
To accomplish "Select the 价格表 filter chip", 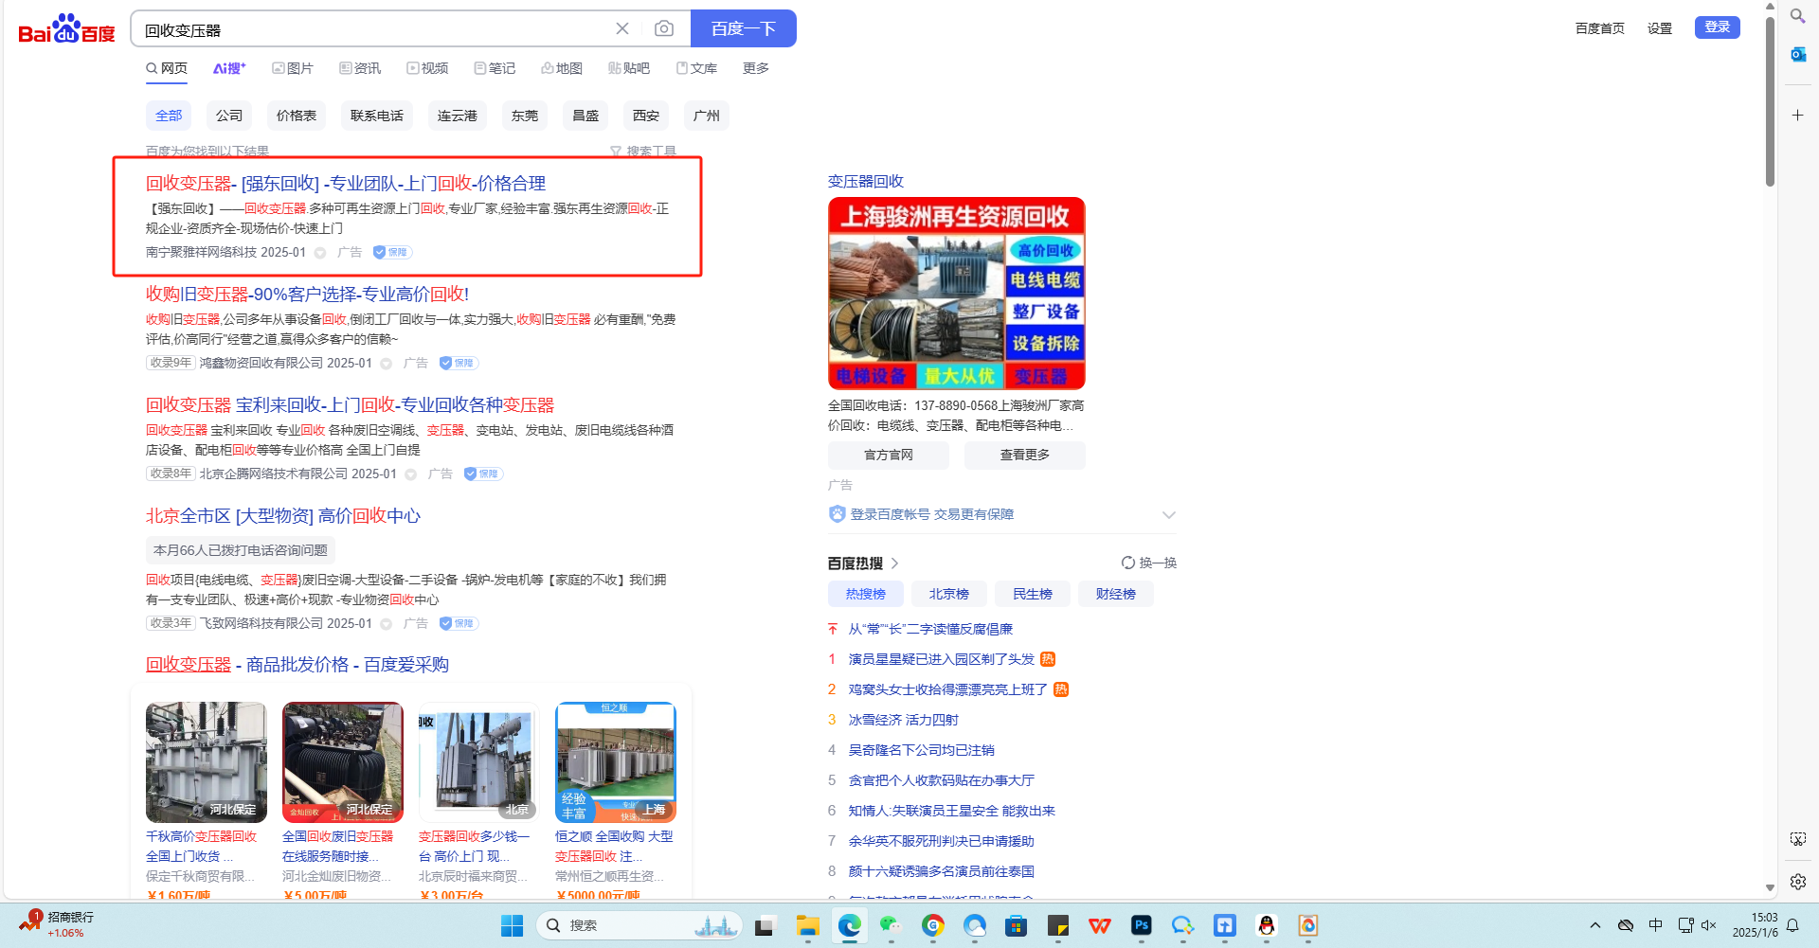I will click(x=296, y=116).
